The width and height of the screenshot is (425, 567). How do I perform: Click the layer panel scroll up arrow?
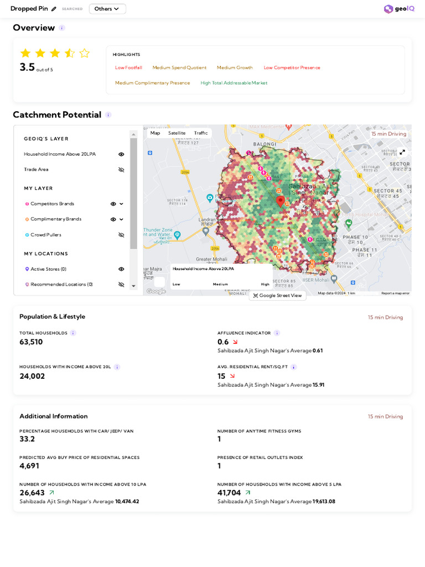134,134
